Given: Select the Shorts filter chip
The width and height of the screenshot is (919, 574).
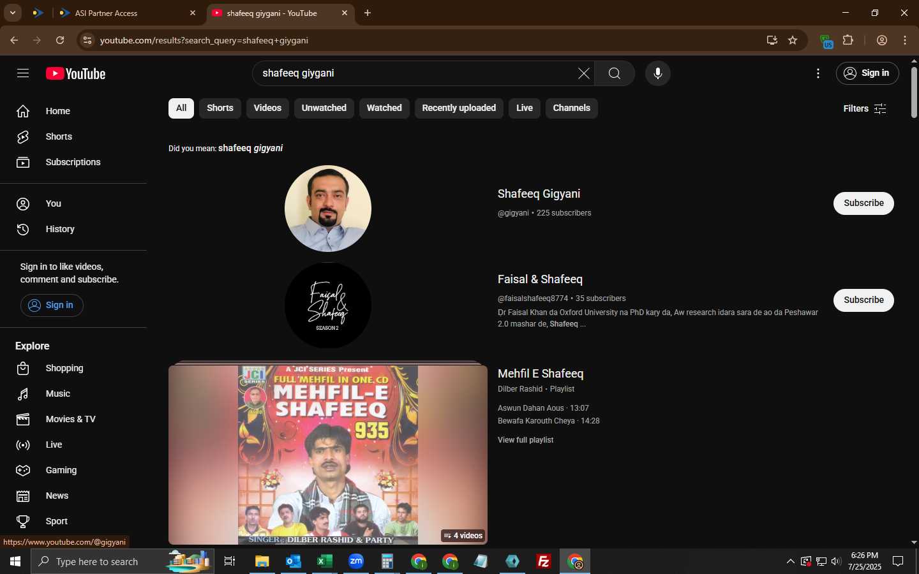Looking at the screenshot, I should click(220, 108).
